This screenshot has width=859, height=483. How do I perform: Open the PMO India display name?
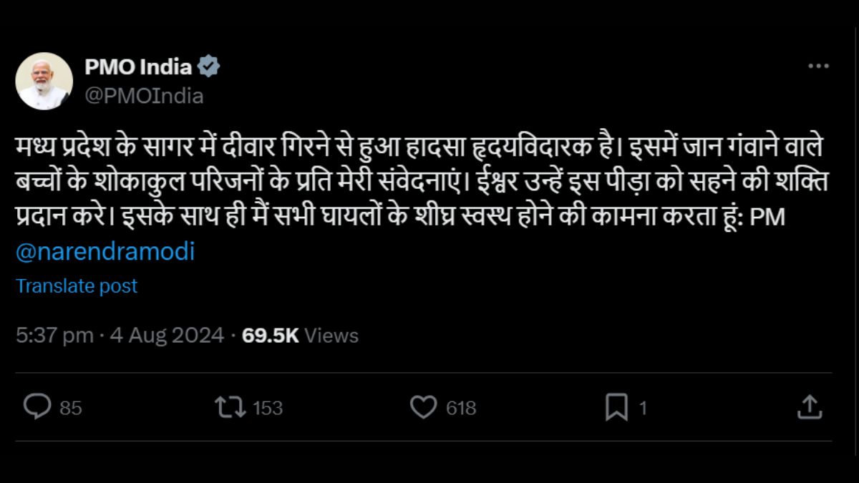138,67
